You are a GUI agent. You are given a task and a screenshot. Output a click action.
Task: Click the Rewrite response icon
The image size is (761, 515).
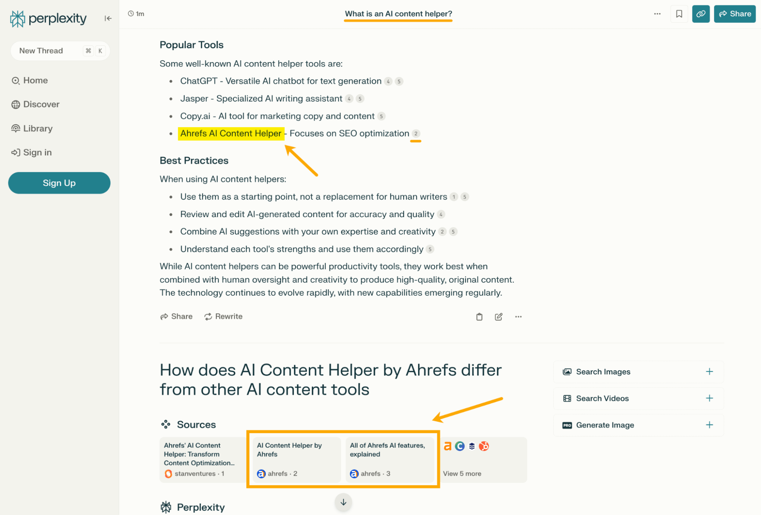point(208,317)
